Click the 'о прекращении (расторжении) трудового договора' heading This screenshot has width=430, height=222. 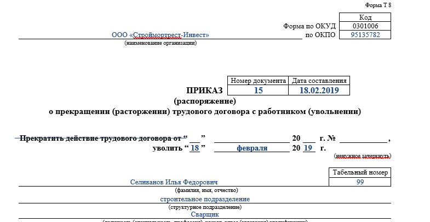coord(205,111)
